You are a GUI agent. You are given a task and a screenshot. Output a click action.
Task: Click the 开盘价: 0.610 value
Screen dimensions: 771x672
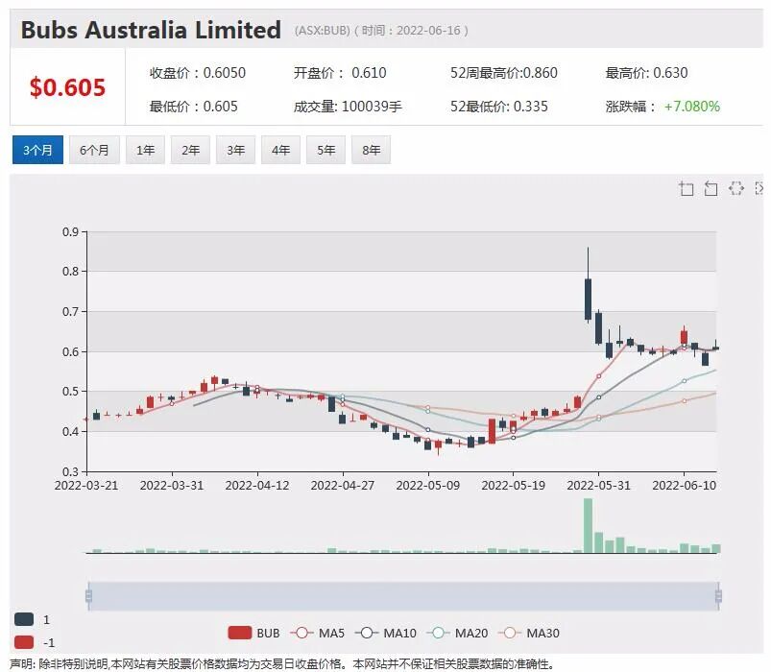(x=340, y=73)
